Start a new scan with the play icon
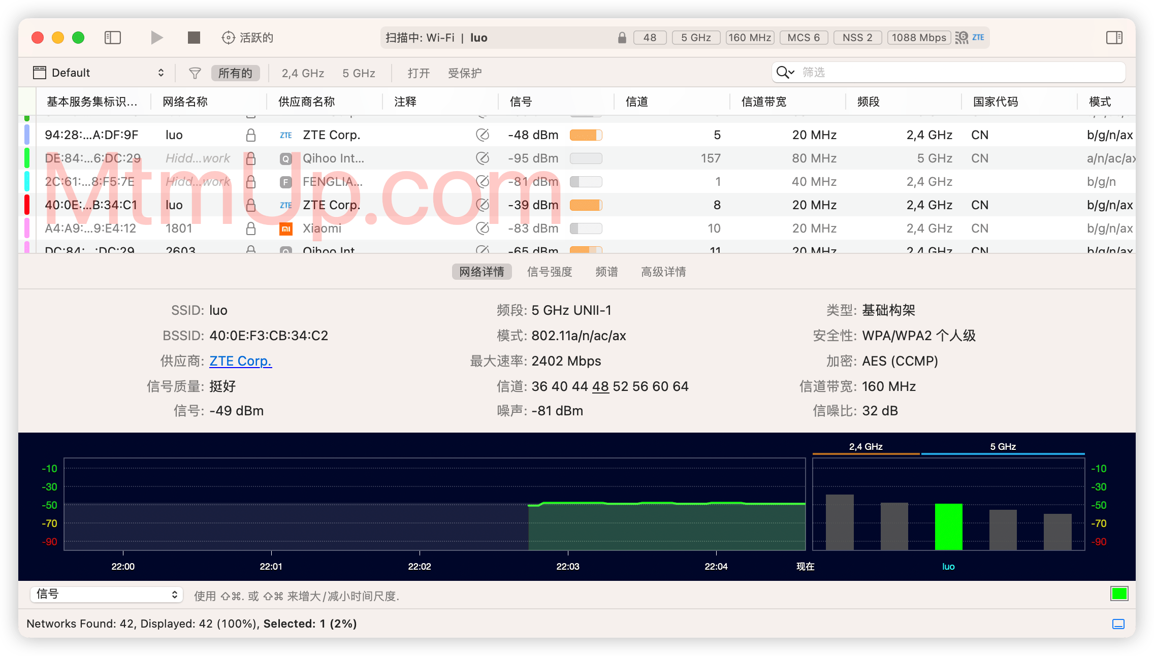The width and height of the screenshot is (1154, 656). (x=156, y=37)
